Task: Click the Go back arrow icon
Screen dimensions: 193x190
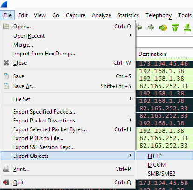Action: 139,27
